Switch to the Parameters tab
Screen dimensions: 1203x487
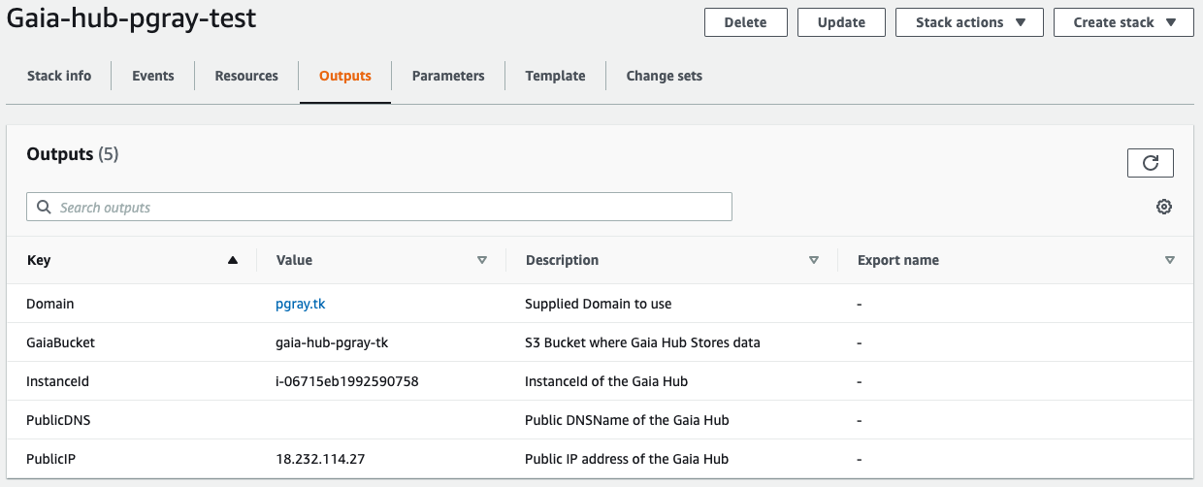pyautogui.click(x=448, y=76)
